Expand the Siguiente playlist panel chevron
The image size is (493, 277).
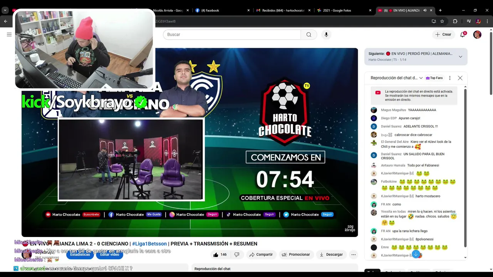[x=460, y=57]
